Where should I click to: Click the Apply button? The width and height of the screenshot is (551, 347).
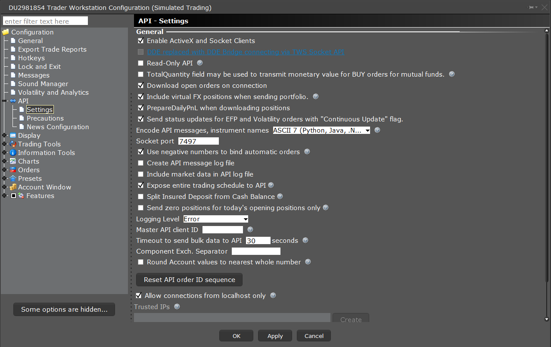pyautogui.click(x=275, y=336)
